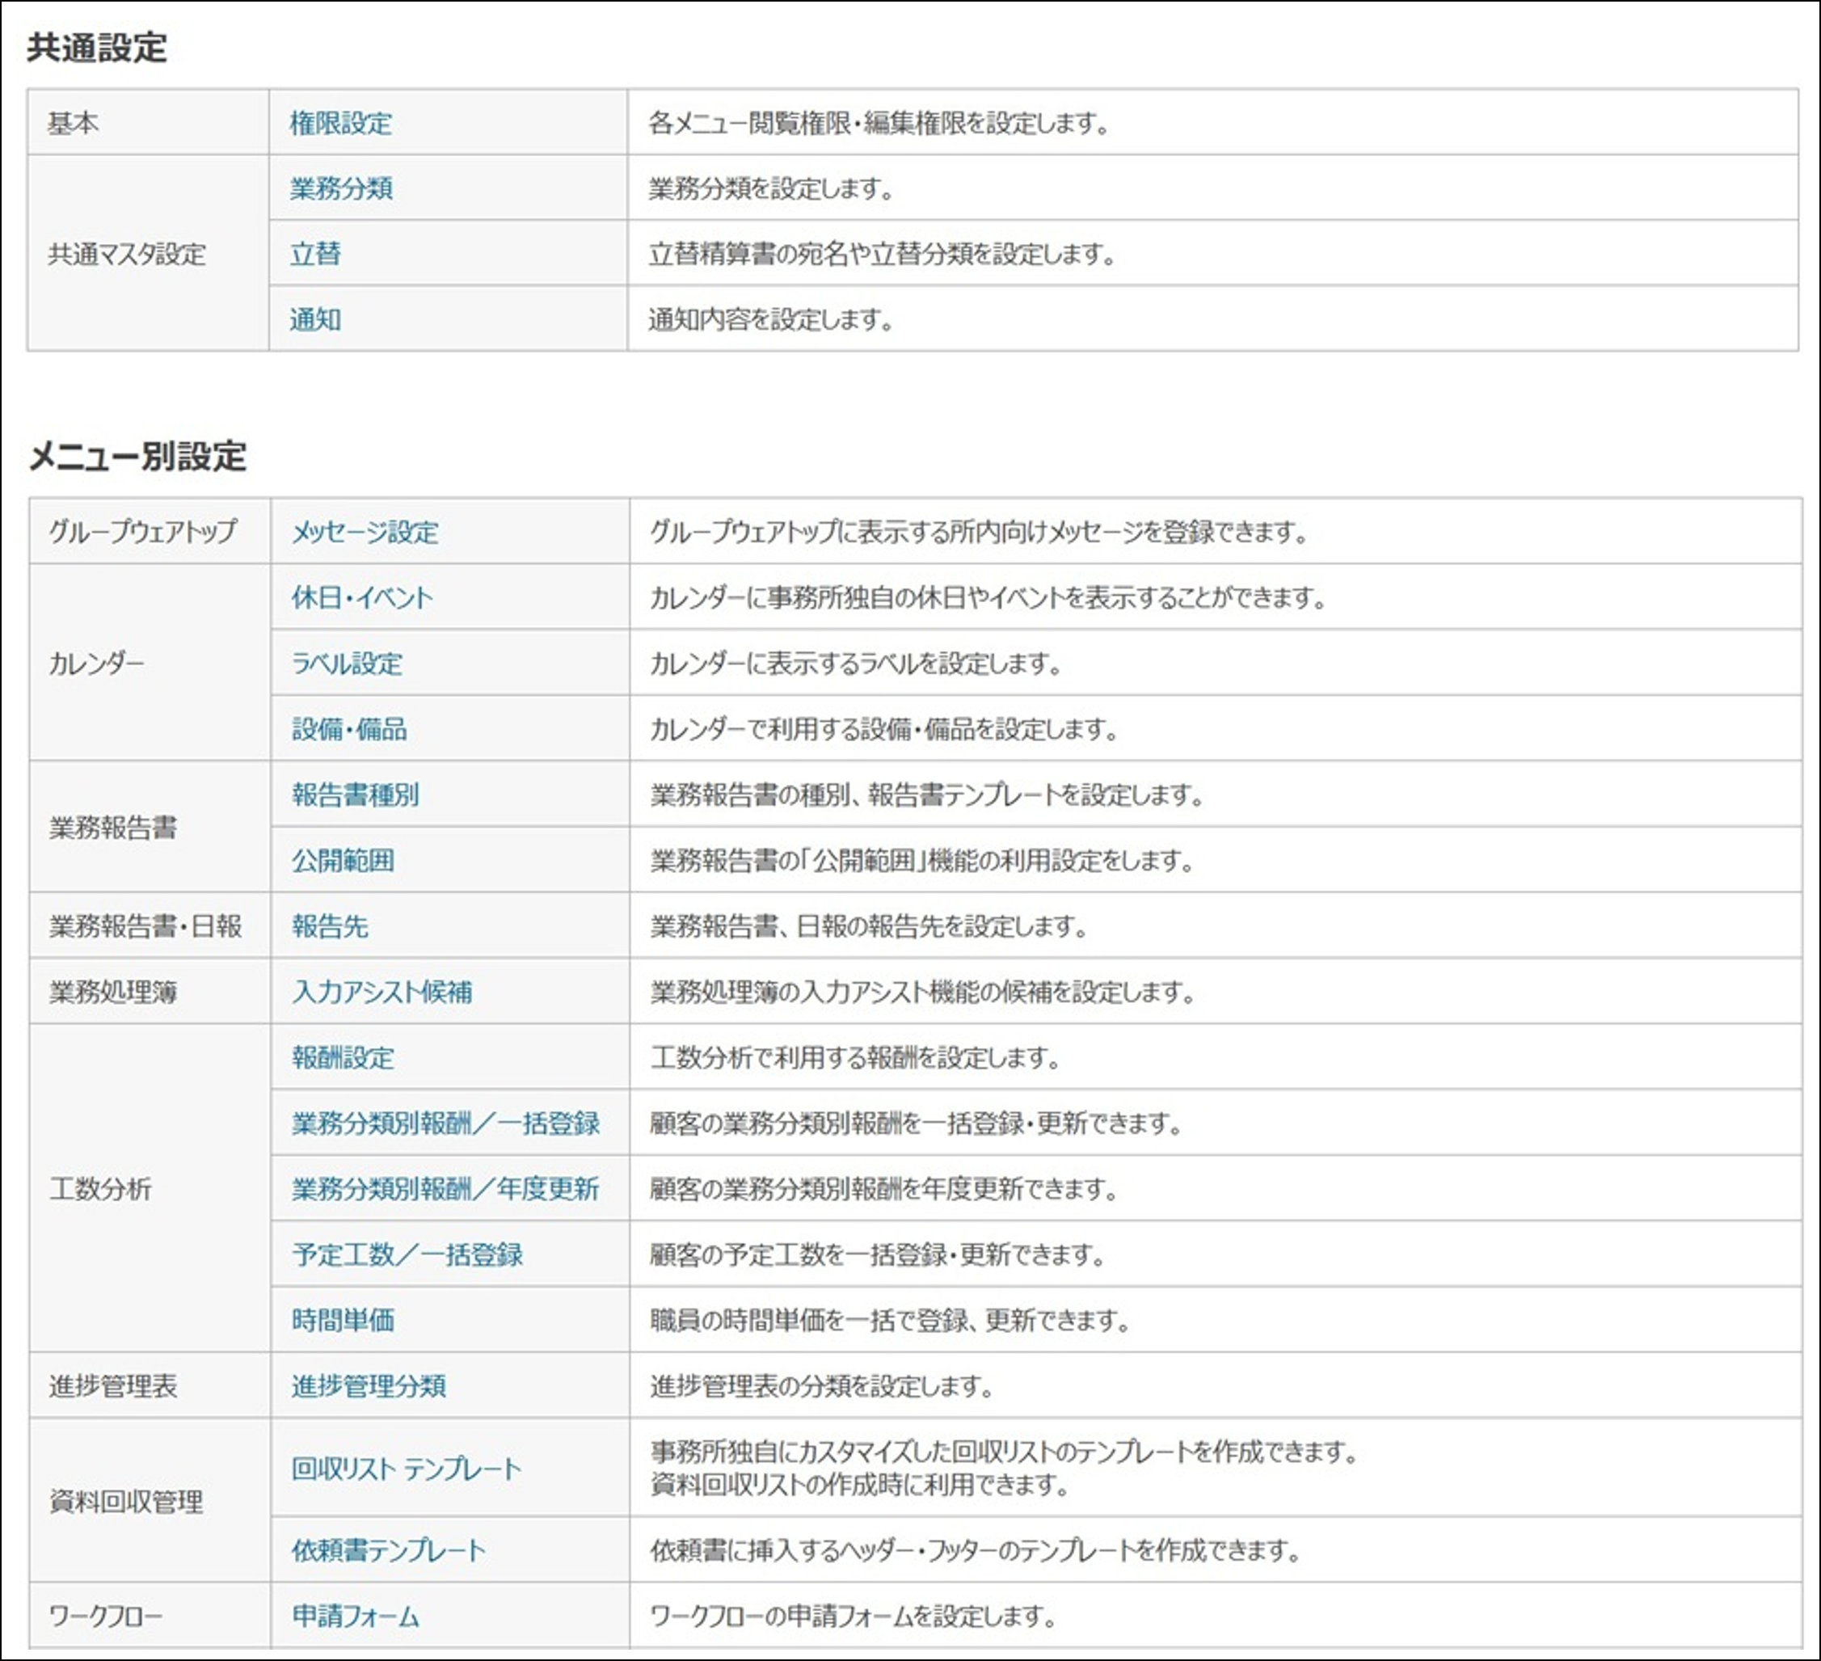The height and width of the screenshot is (1661, 1821).
Task: Open 回収リスト テンプレート settings
Action: pos(407,1469)
